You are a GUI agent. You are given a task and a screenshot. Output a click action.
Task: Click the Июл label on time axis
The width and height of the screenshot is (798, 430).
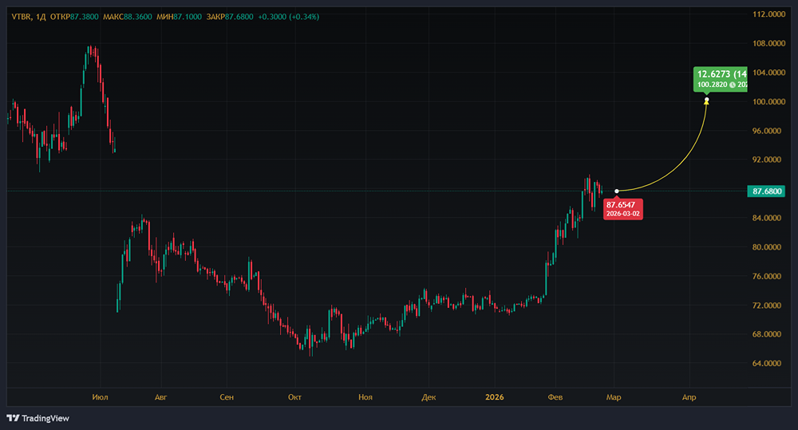[101, 397]
